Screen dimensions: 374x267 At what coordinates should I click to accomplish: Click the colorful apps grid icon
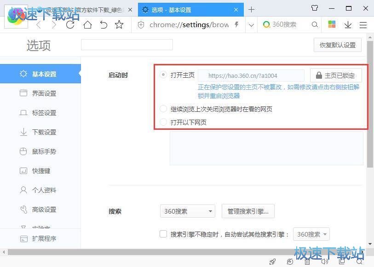click(x=332, y=25)
